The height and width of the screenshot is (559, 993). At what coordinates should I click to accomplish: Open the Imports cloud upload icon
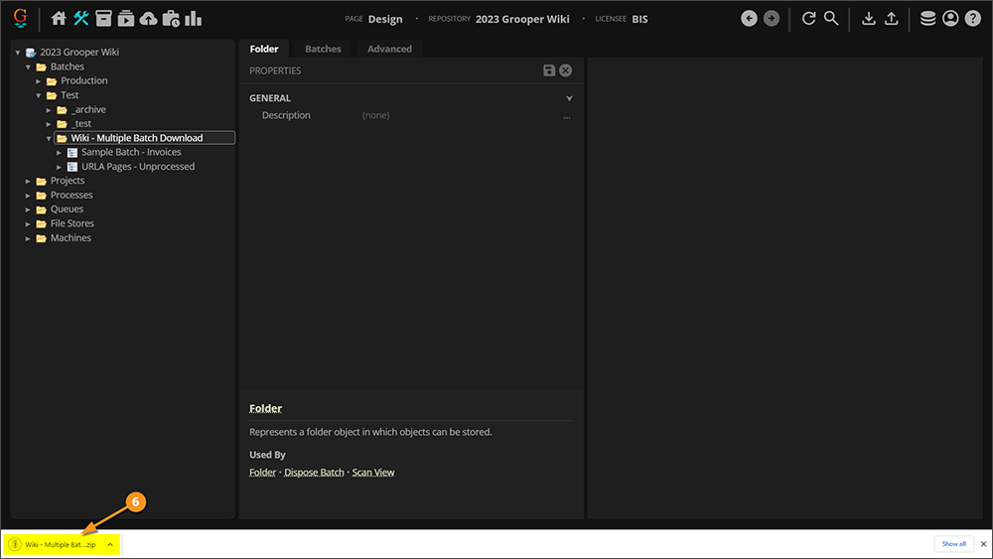[x=148, y=18]
